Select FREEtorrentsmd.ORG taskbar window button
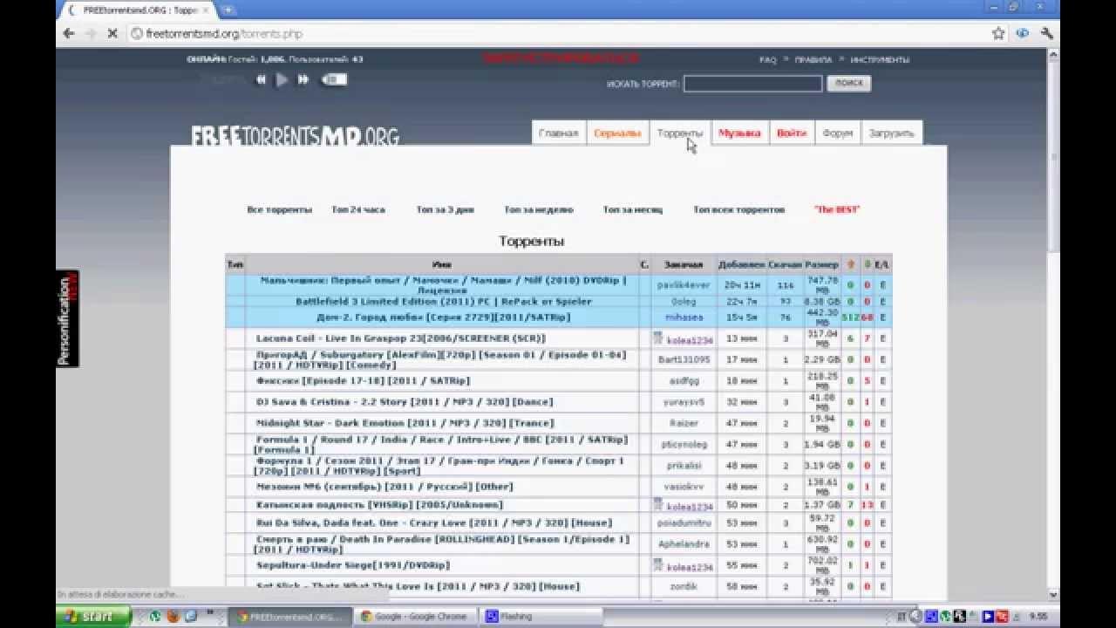 tap(292, 617)
